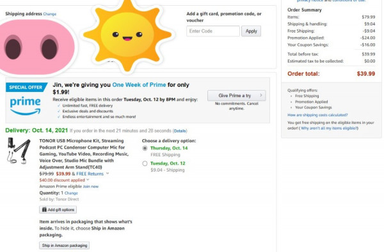This screenshot has width=384, height=252.
Task: Expand the $40.00 discount applied details
Action: point(88,180)
